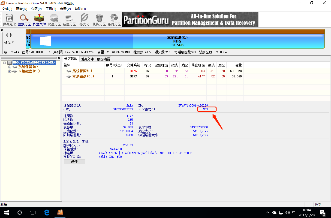Screen dimensions: 331x218
Task: Click the drive icon beside 本地磁盘(C:) in tree
Action: point(15,71)
